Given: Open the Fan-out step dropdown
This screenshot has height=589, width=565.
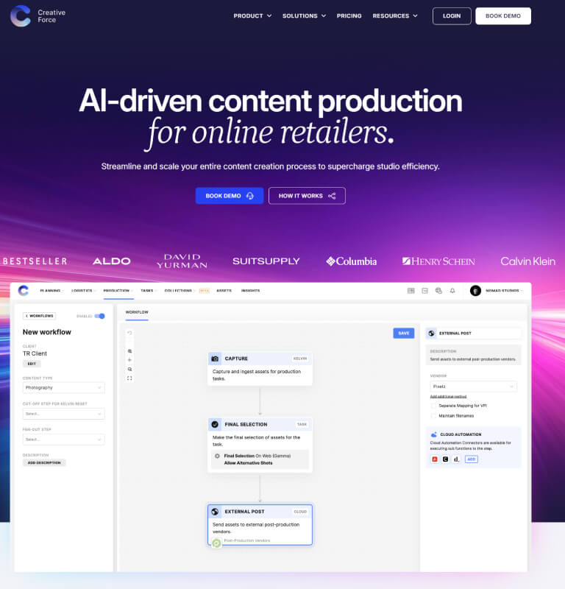Looking at the screenshot, I should pyautogui.click(x=63, y=440).
